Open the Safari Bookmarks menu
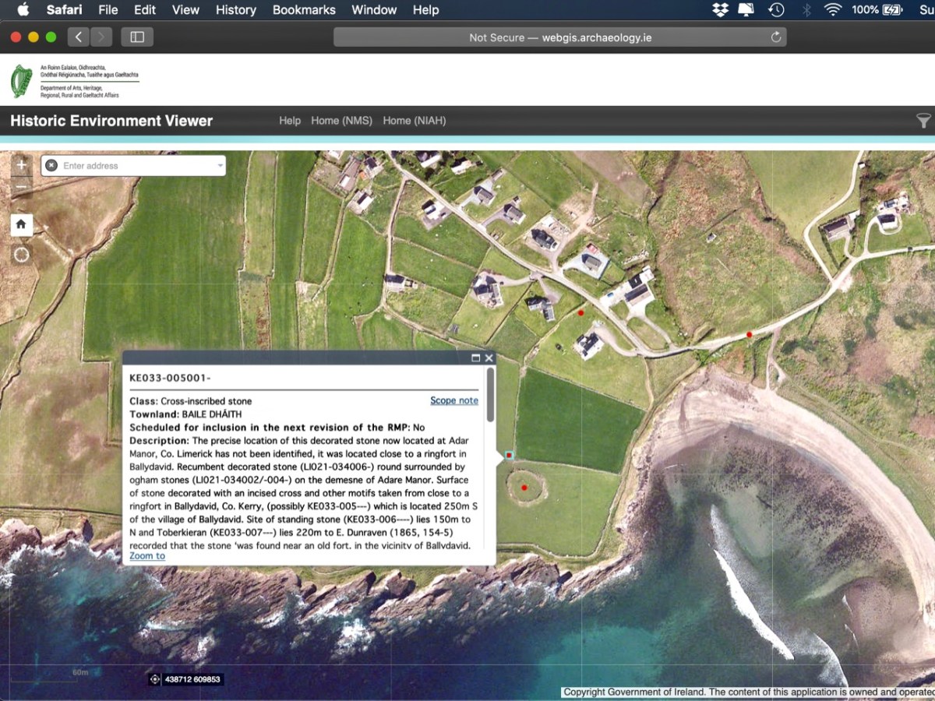The height and width of the screenshot is (701, 935). point(304,10)
